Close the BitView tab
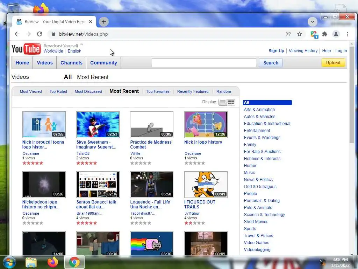 point(91,22)
